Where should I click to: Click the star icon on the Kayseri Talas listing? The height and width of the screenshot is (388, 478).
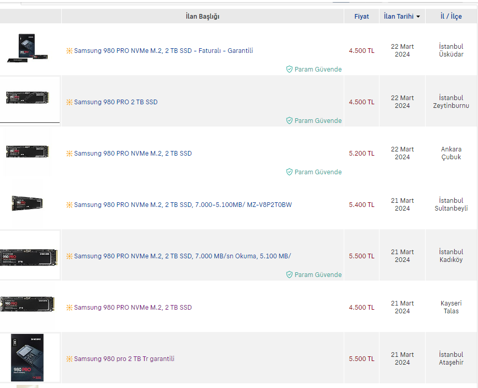tap(69, 308)
